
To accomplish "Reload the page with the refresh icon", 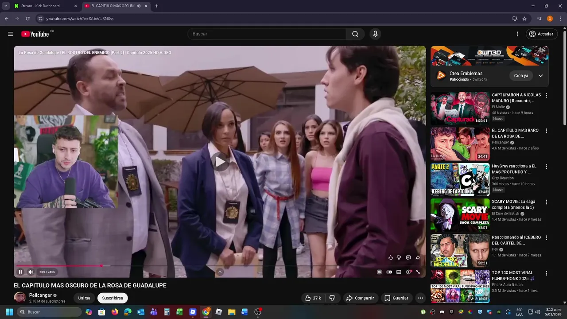I will 27,19.
